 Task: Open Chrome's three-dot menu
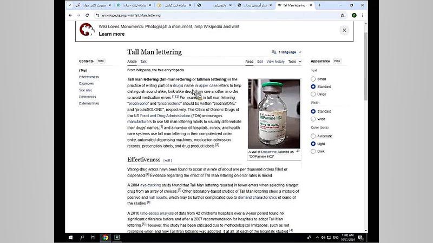(363, 16)
